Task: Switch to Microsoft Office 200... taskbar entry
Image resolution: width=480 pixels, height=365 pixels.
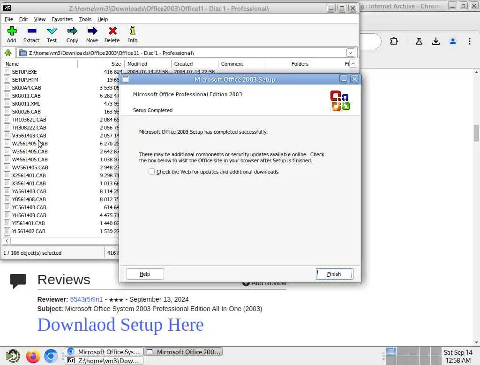Action: [183, 352]
